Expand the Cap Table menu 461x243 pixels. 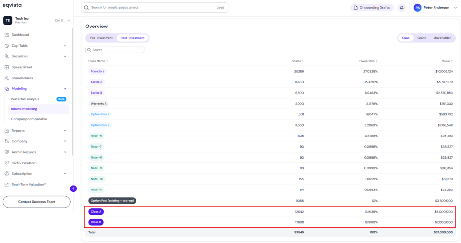coord(65,46)
